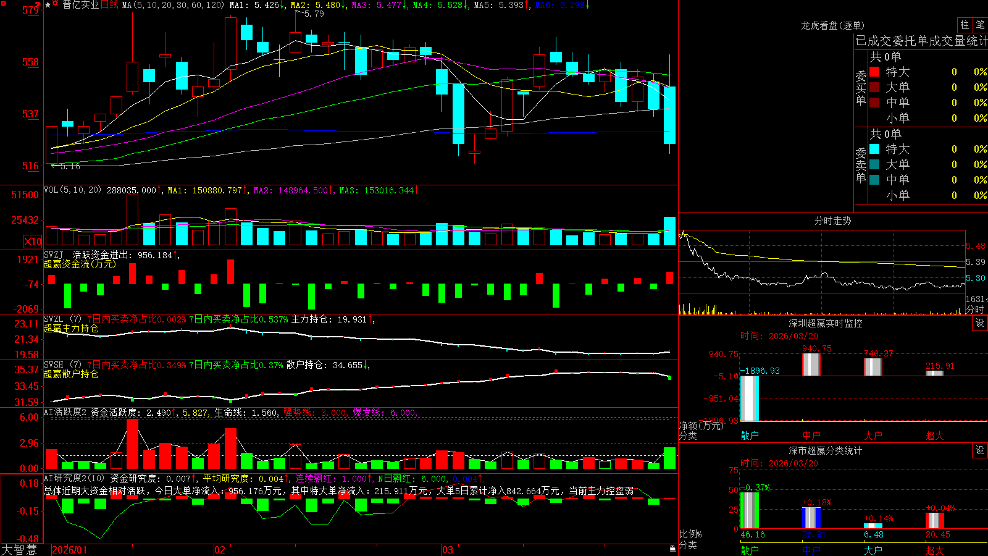Click the 笔 button in 龙虎看盘
Viewport: 988px width, 556px height.
(x=980, y=25)
